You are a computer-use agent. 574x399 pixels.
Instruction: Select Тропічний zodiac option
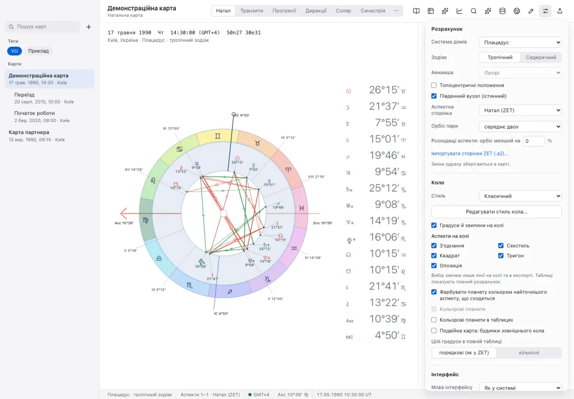500,57
